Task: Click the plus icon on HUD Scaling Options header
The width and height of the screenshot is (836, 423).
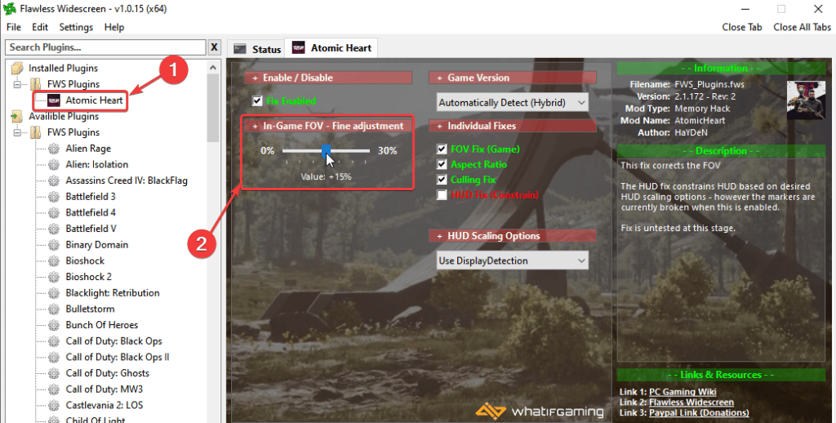Action: click(439, 236)
